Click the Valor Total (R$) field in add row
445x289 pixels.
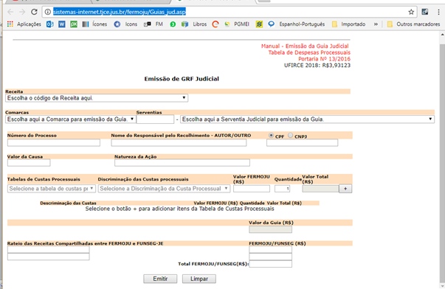click(320, 189)
